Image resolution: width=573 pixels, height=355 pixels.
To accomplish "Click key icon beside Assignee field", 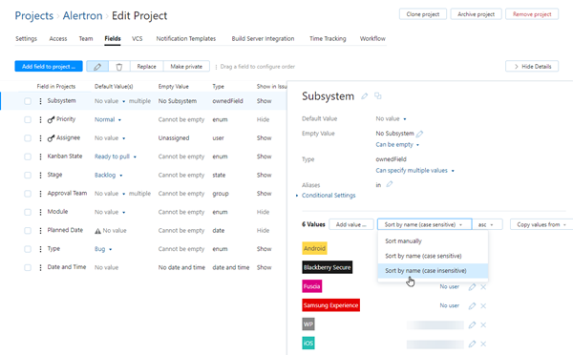I will [x=51, y=138].
